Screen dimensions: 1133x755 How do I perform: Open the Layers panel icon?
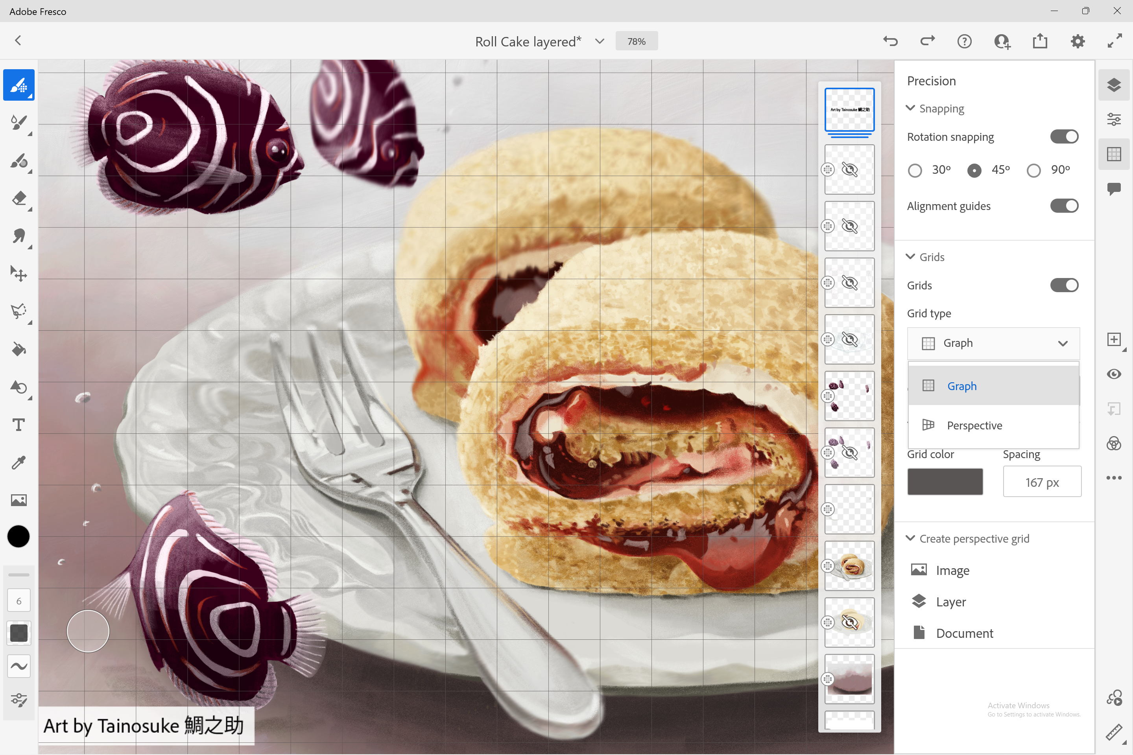coord(1114,85)
